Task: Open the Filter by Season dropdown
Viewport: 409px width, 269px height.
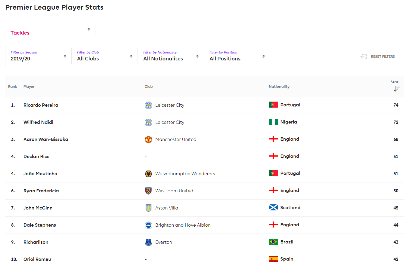Action: tap(39, 56)
